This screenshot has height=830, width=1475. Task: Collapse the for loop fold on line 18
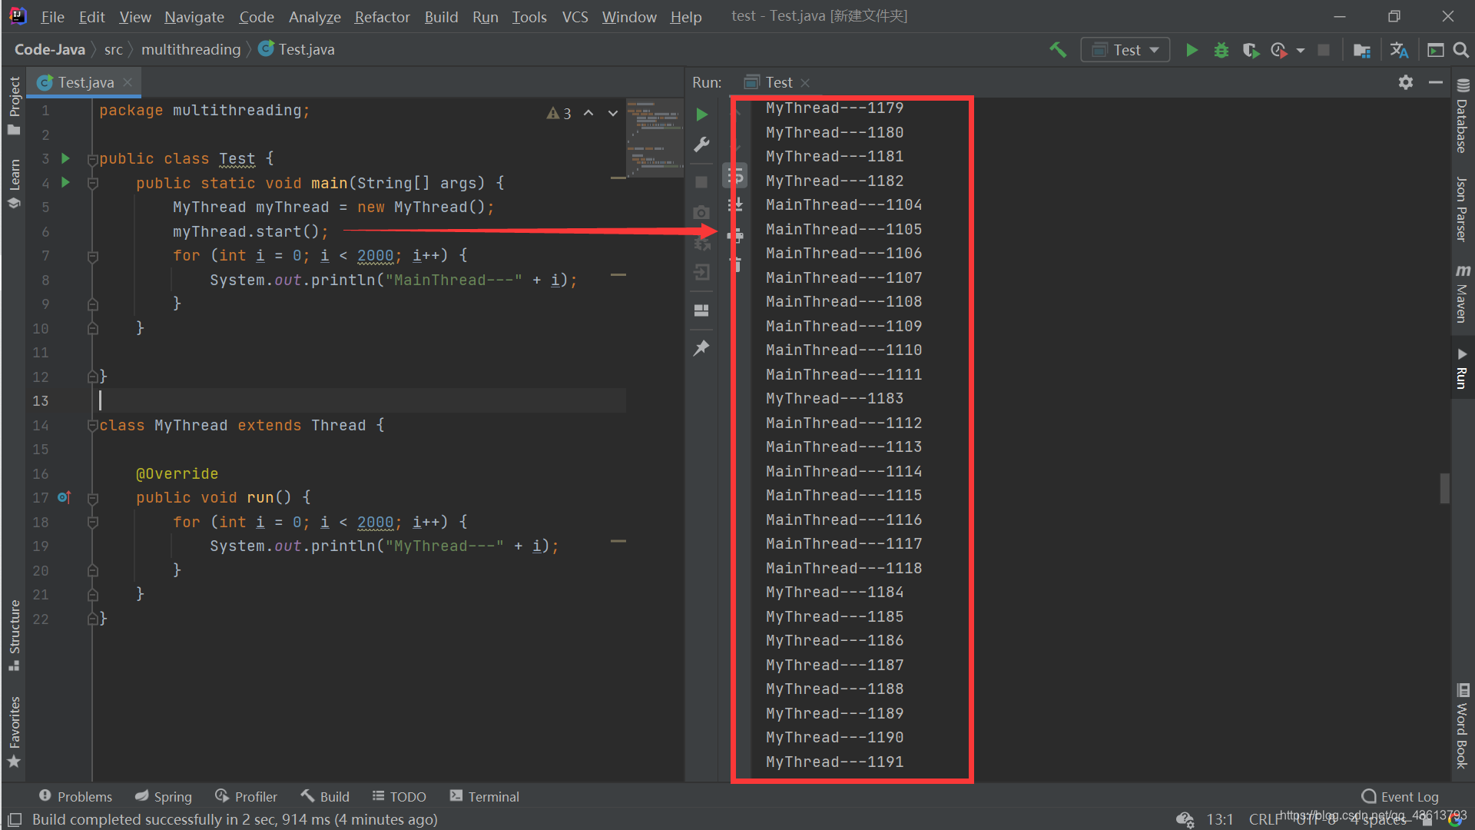[93, 523]
